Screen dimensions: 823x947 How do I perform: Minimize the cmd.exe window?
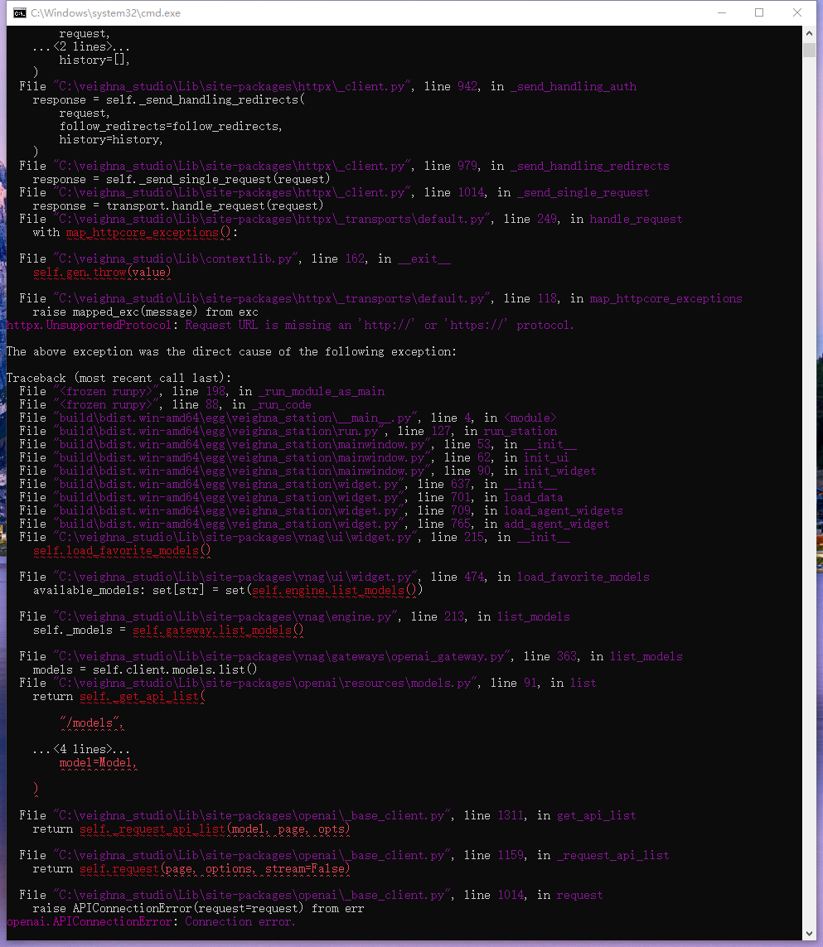[720, 13]
